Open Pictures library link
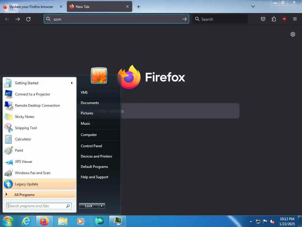 point(87,113)
